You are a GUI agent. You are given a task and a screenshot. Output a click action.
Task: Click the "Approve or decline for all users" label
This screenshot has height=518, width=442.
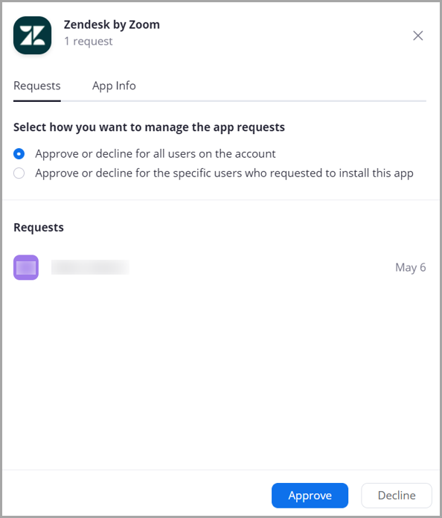pyautogui.click(x=156, y=153)
